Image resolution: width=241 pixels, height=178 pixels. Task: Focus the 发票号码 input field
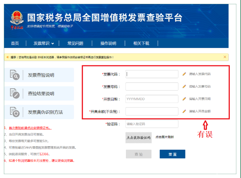(x=152, y=87)
